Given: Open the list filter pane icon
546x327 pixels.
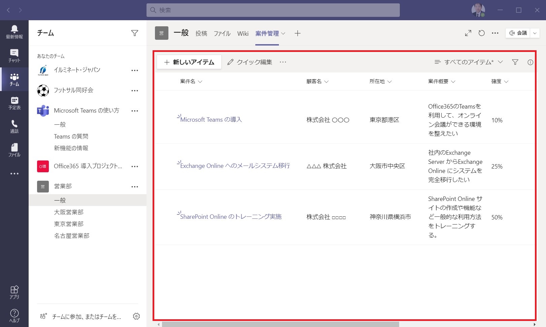Looking at the screenshot, I should pyautogui.click(x=515, y=62).
